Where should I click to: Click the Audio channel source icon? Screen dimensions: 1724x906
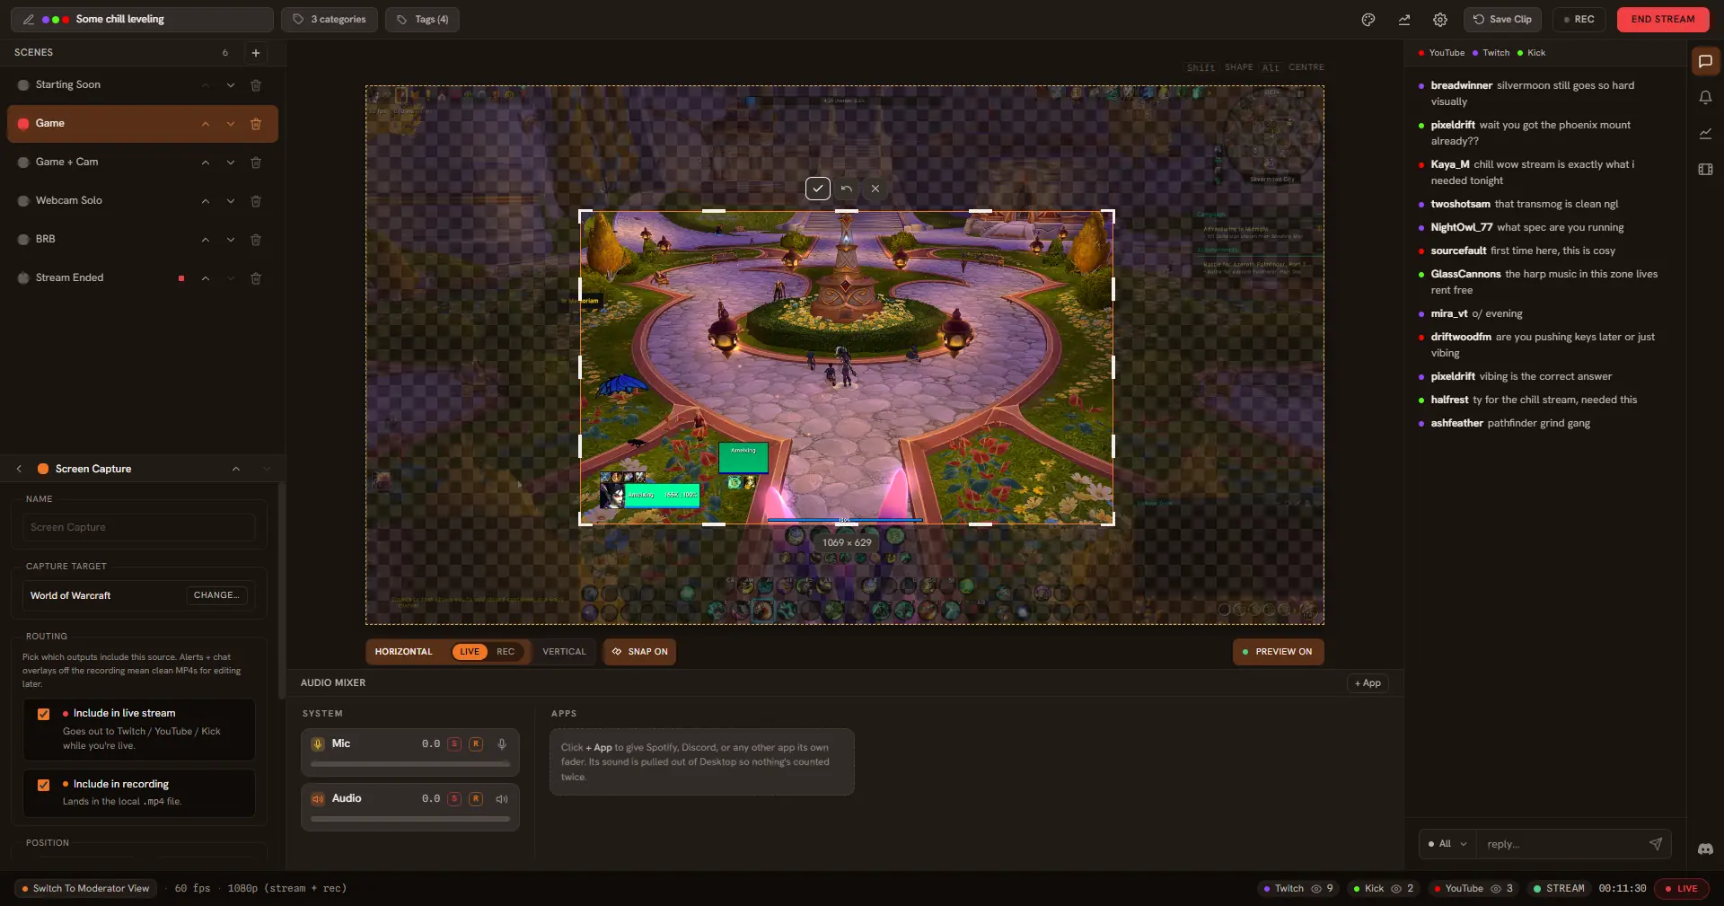[318, 799]
